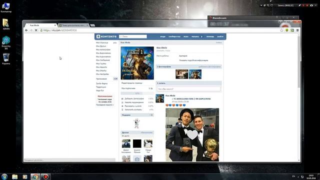Screen dimensions: 320x180
Task: Click the "Заполнить контакты" suggestion
Action: tap(133, 109)
